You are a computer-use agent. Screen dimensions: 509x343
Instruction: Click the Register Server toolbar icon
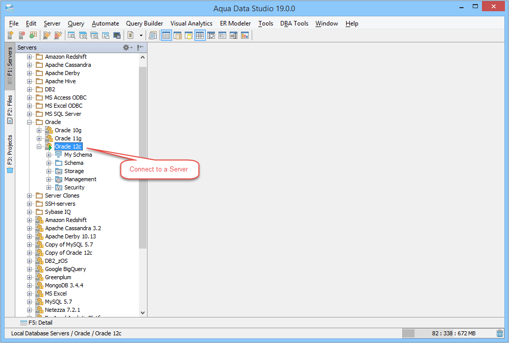[x=10, y=35]
